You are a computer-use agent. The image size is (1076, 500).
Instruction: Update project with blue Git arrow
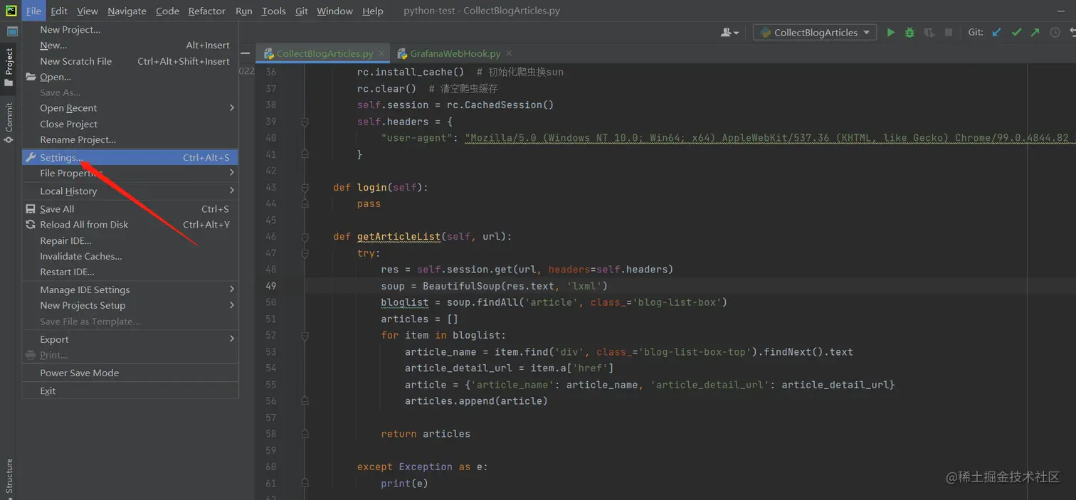(996, 33)
